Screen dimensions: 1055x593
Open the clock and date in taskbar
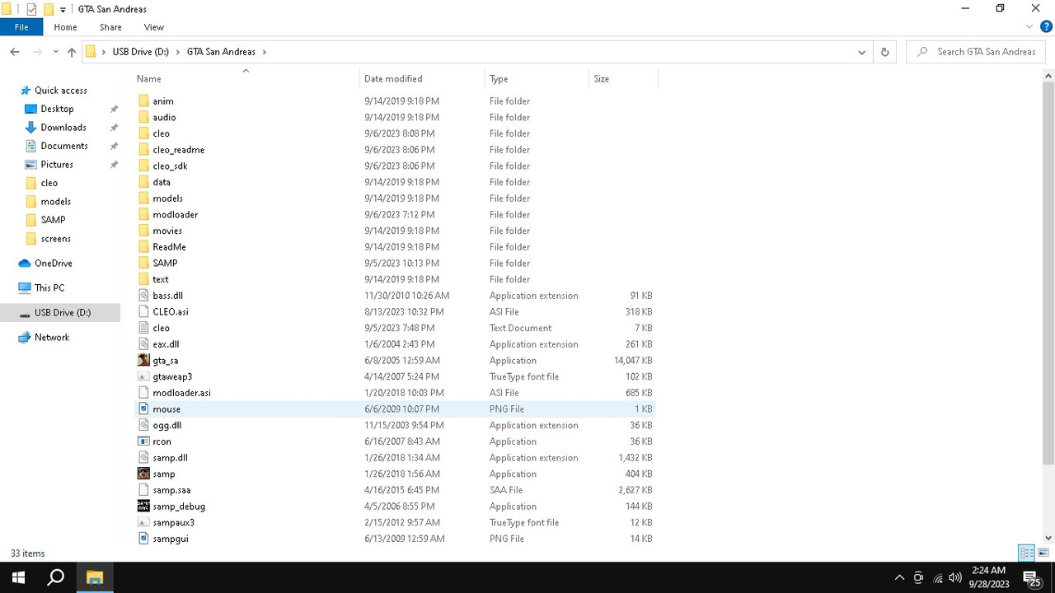tap(988, 577)
